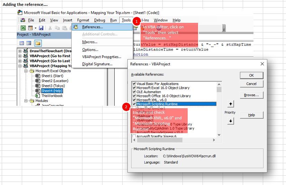
Task: Click the View Microsoft Excel toolbar icon
Action: click(x=23, y=28)
